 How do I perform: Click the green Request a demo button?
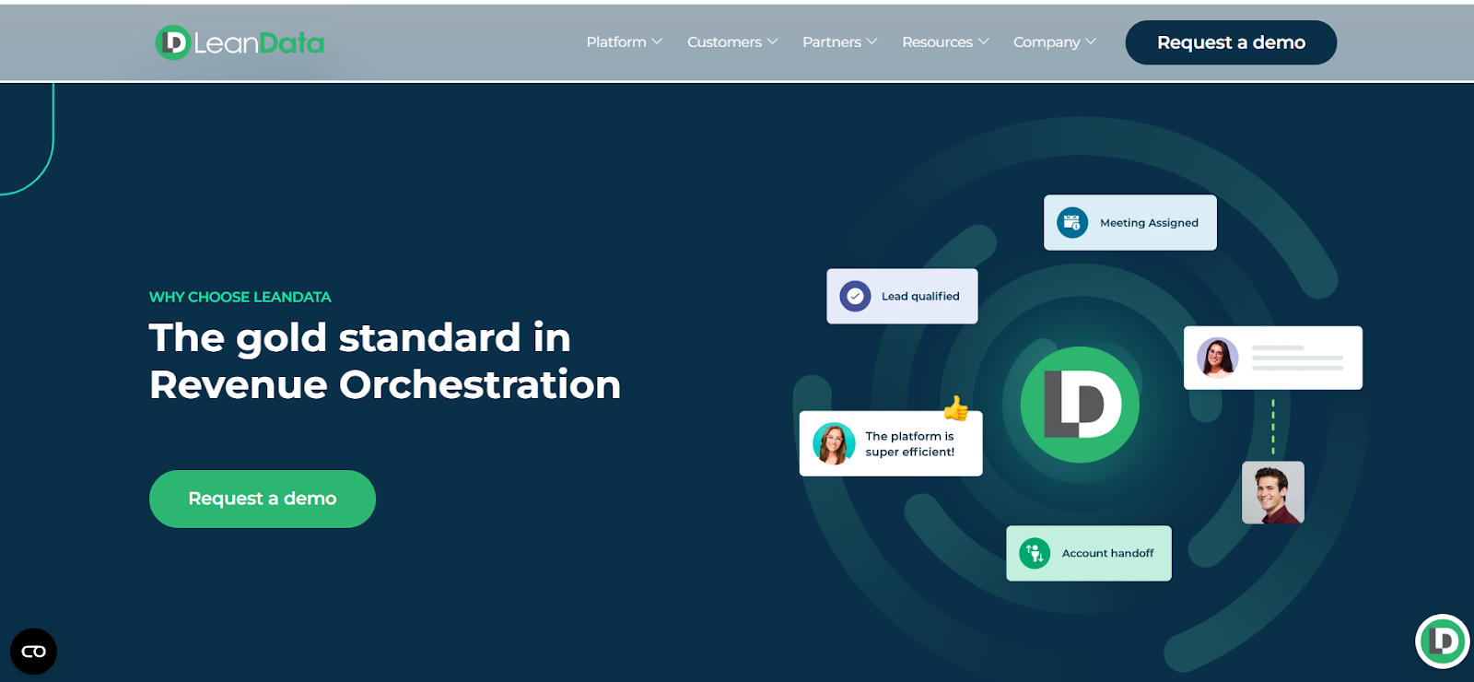tap(263, 499)
